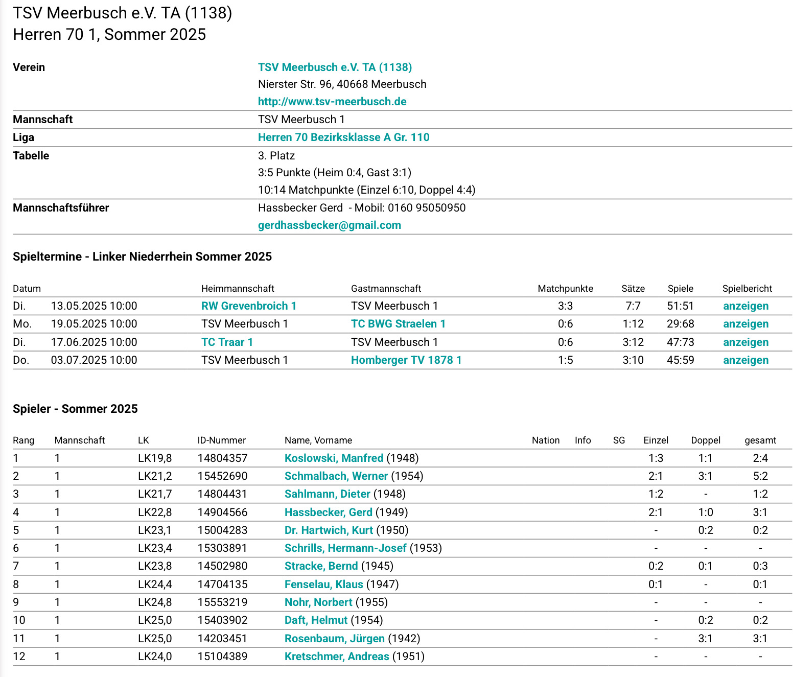Open player profile of Schmalbach, Werner

(336, 476)
